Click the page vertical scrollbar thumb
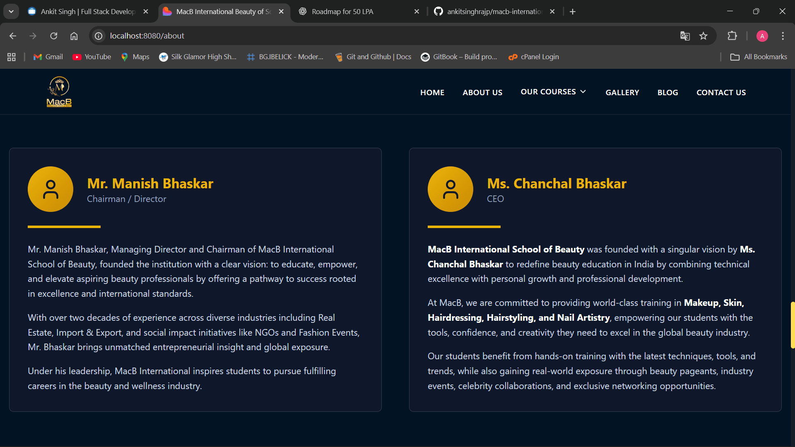The image size is (795, 447). click(x=793, y=325)
